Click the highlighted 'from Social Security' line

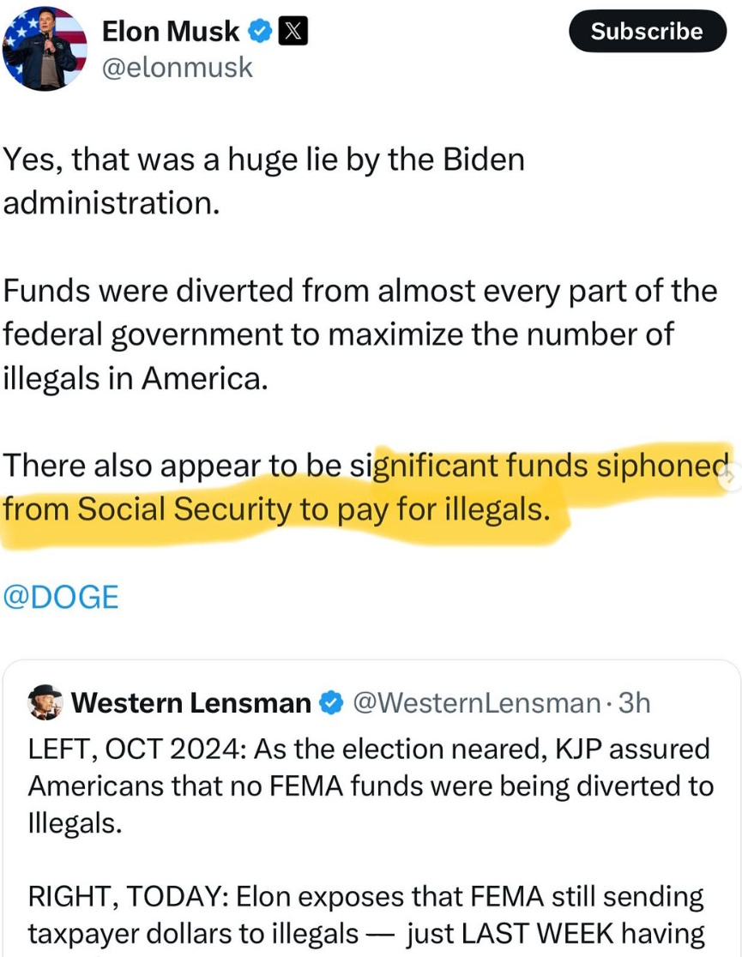[274, 509]
